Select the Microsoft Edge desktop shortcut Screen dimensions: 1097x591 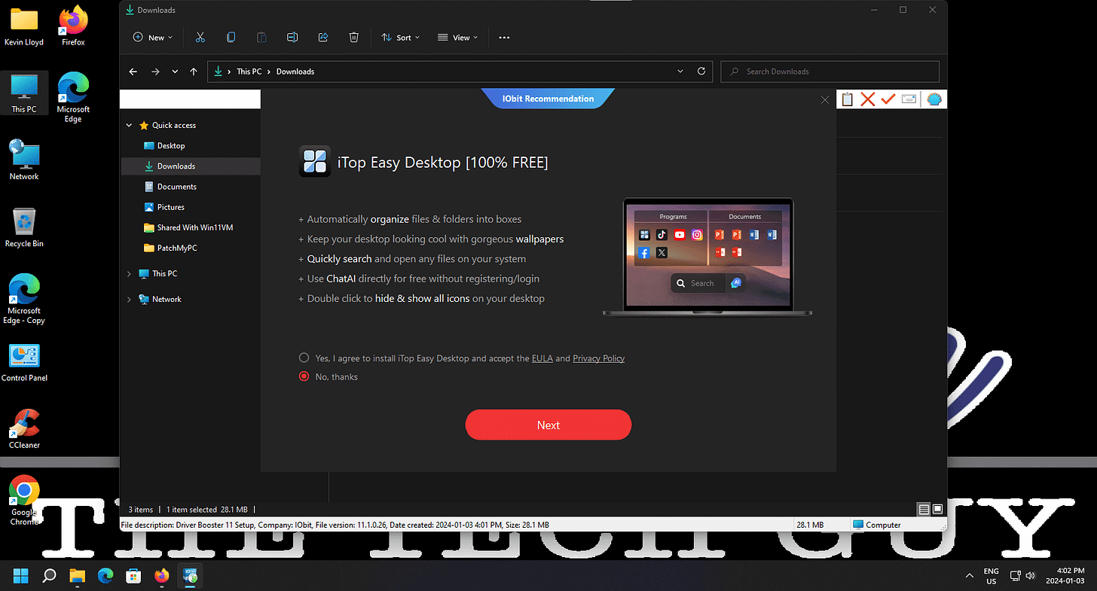tap(73, 97)
